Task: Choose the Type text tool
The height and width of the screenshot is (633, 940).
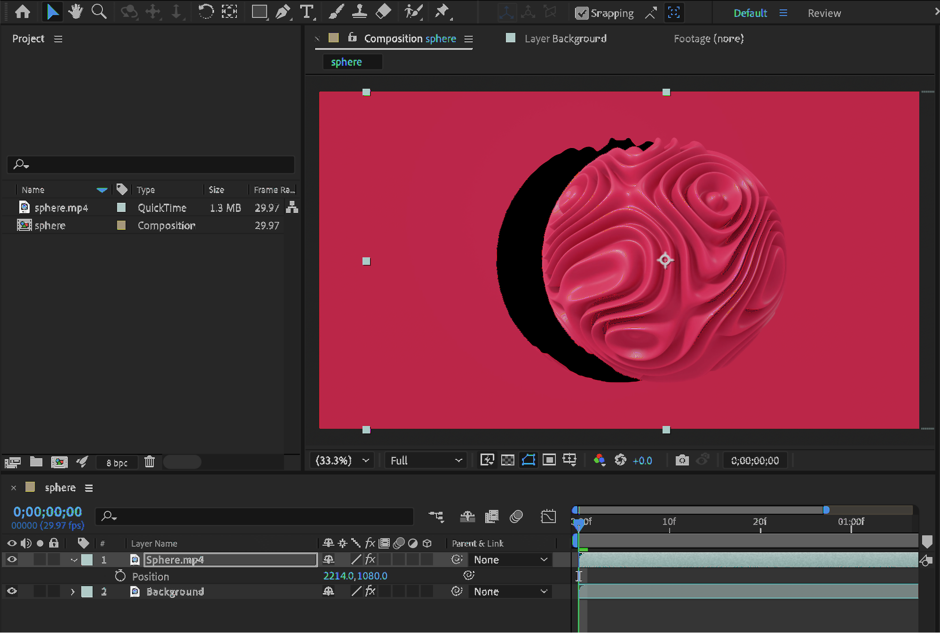Action: (307, 12)
